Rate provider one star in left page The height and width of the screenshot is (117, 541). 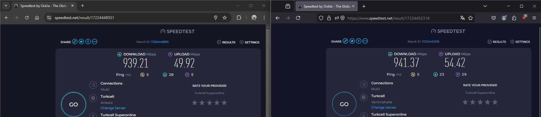coord(195,103)
